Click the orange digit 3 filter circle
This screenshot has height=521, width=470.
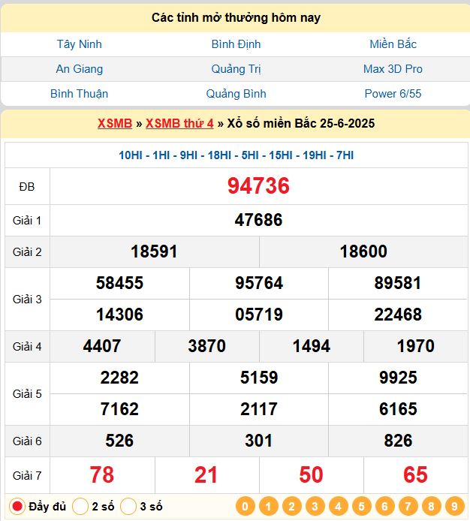point(315,507)
